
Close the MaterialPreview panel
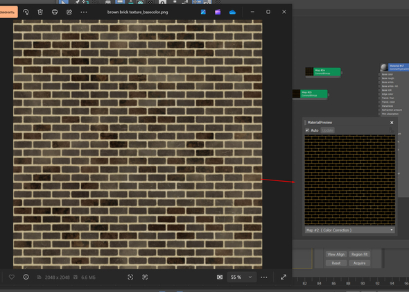click(392, 122)
